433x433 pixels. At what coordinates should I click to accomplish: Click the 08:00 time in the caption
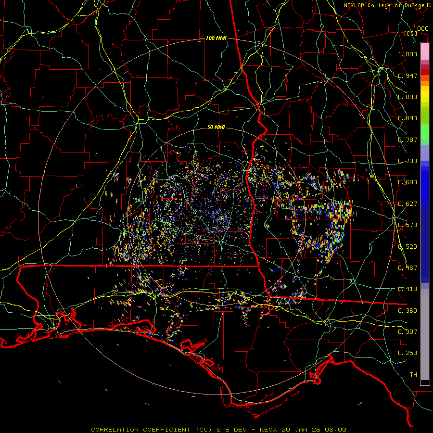335,430
